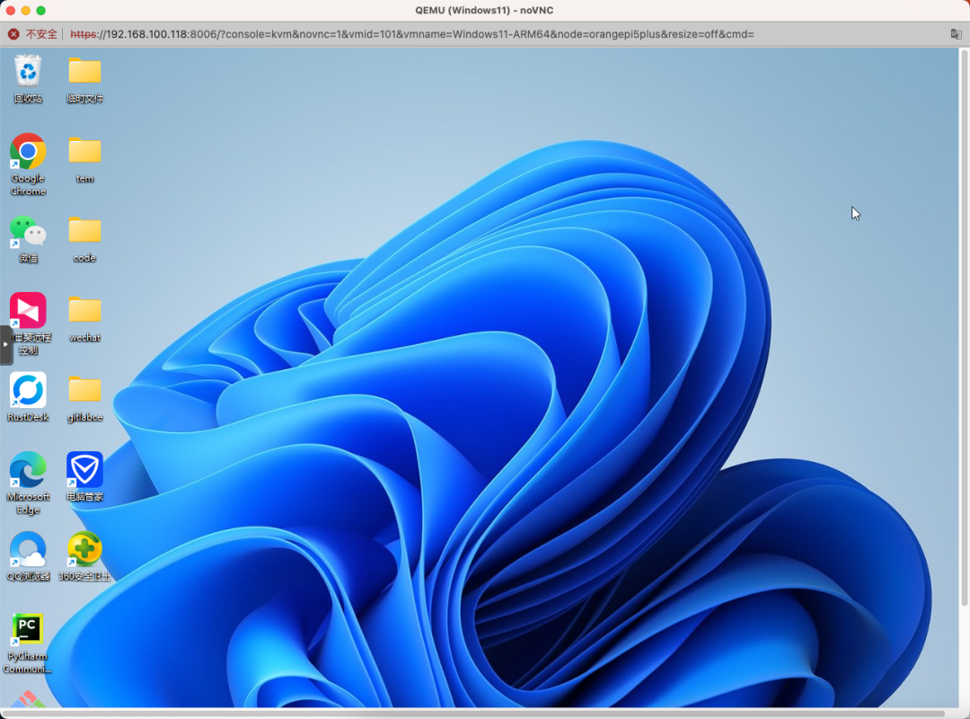Click the URL address field
Viewport: 970px width, 719px height.
tap(412, 34)
